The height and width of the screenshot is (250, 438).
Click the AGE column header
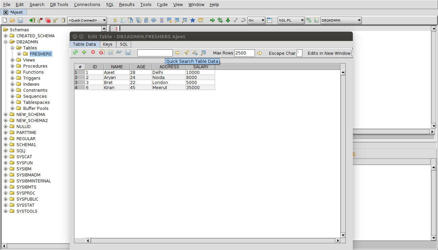[x=141, y=67]
